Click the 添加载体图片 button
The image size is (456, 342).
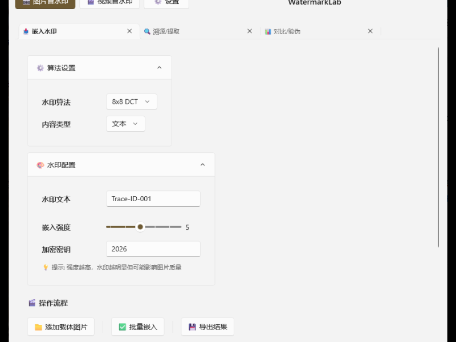(61, 327)
